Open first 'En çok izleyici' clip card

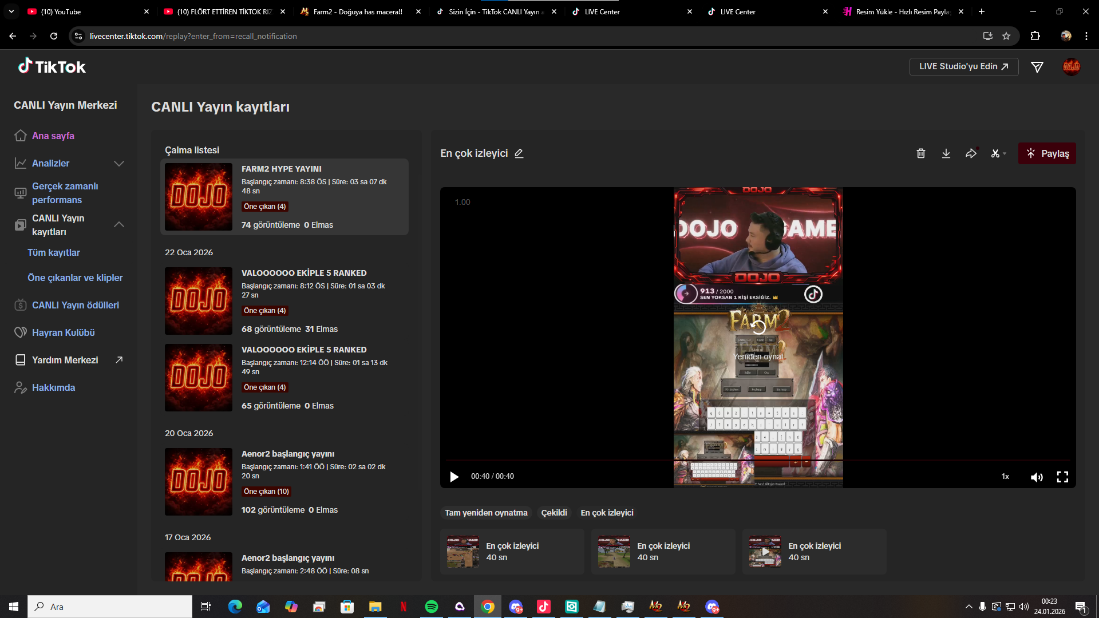(x=512, y=552)
